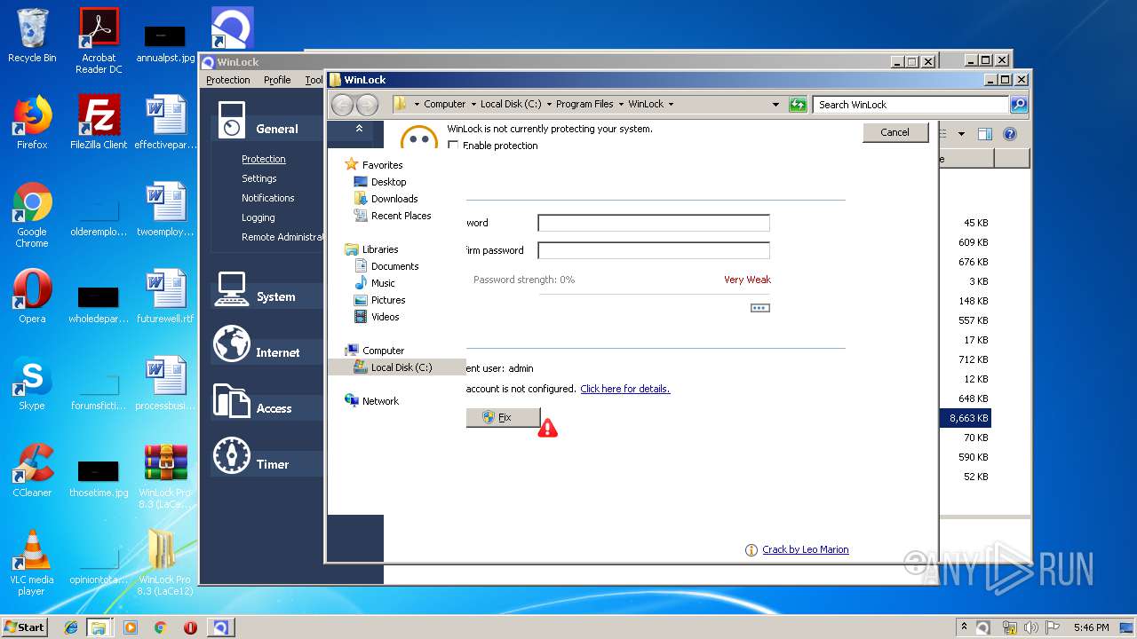This screenshot has width=1137, height=639.
Task: Select Documents library
Action: point(394,266)
